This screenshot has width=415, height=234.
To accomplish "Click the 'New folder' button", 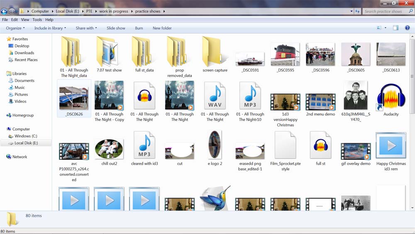I will point(162,28).
